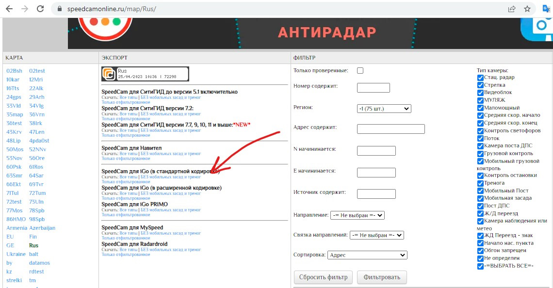Uncheck Пост ДПС checkbox
Image resolution: width=553 pixels, height=288 pixels.
[x=480, y=206]
